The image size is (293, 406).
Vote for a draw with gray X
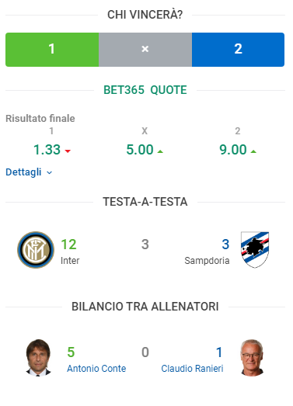[145, 50]
